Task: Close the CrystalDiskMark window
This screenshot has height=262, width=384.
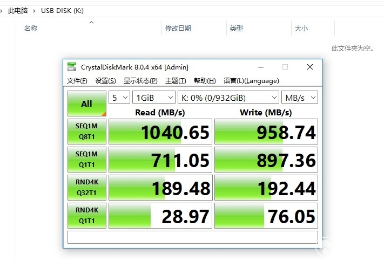Action: [310, 67]
